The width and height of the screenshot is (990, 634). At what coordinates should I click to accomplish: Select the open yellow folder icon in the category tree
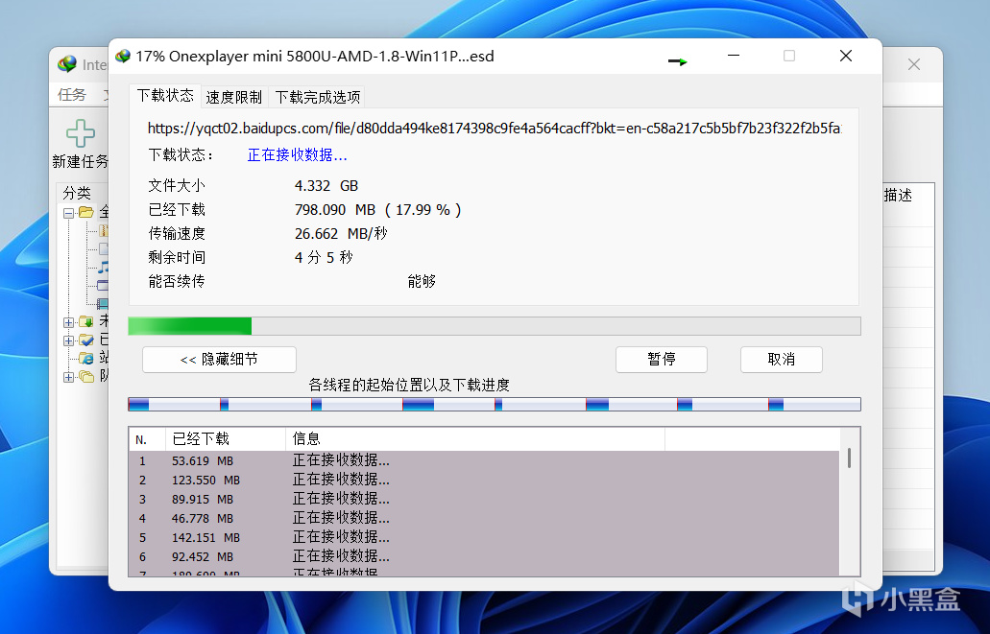pos(85,212)
